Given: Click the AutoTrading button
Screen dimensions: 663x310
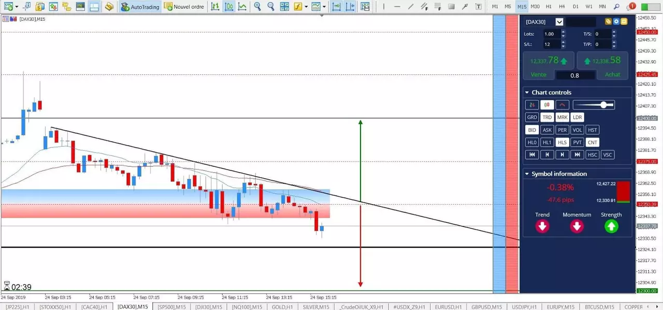Looking at the screenshot, I should pyautogui.click(x=140, y=7).
